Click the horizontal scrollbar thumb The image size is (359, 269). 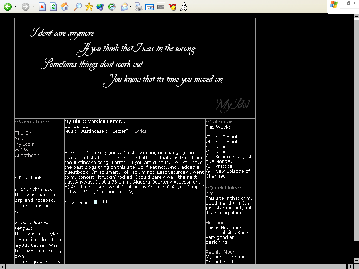[x=176, y=267]
